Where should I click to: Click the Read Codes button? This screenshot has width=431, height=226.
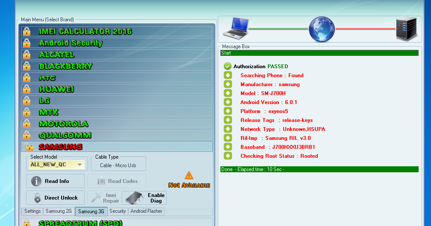(x=117, y=181)
